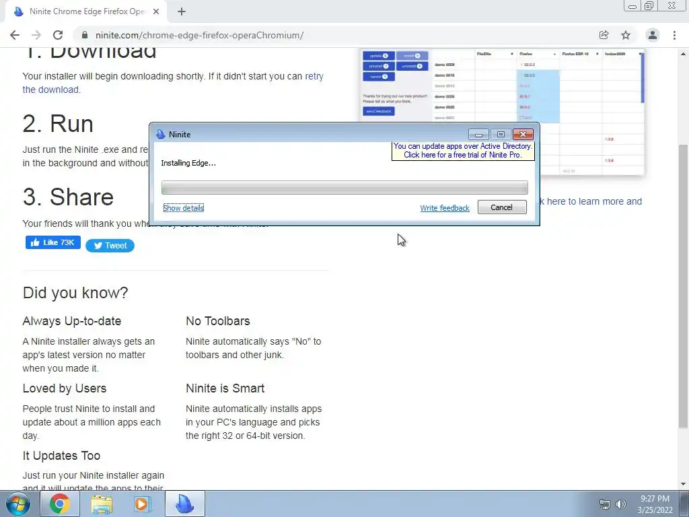
Task: Restore down the Chrome window
Action: 649,6
